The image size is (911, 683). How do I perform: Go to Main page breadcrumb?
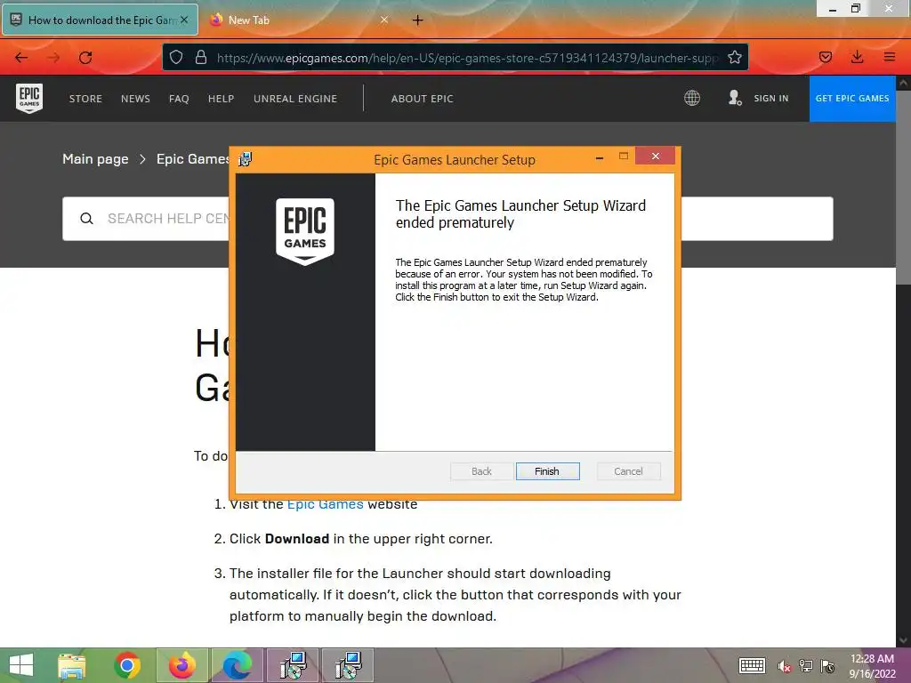[x=95, y=159]
